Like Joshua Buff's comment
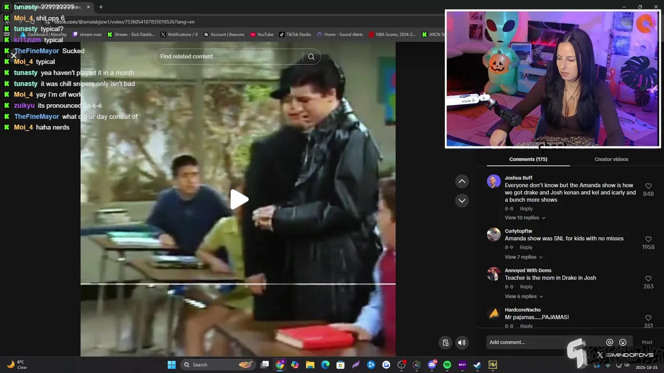The width and height of the screenshot is (664, 373). coord(648,186)
